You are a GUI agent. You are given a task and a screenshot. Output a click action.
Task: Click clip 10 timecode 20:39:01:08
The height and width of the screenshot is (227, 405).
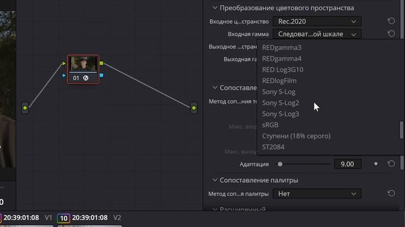(x=90, y=218)
